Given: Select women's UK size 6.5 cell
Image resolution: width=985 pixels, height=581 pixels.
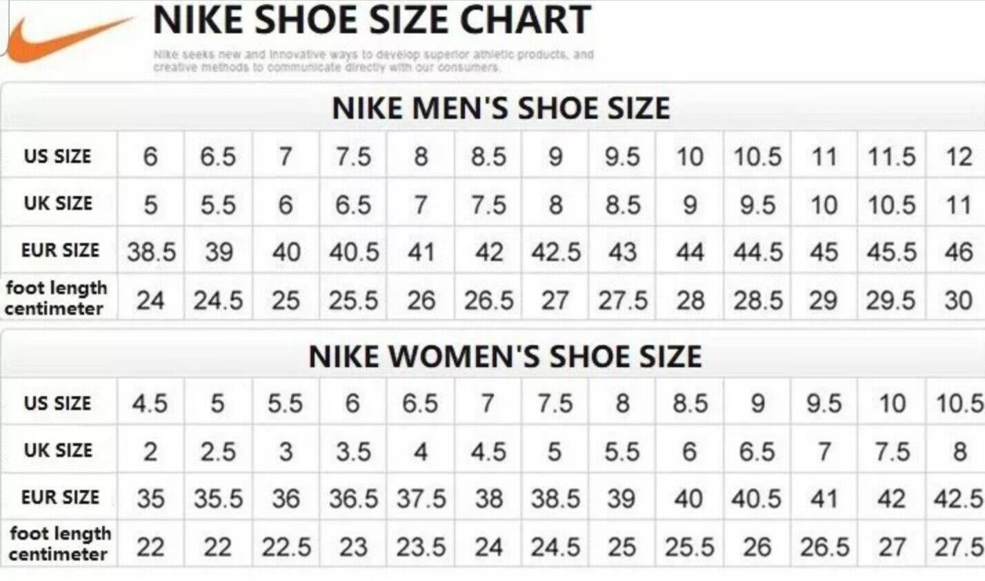Looking at the screenshot, I should point(757,451).
